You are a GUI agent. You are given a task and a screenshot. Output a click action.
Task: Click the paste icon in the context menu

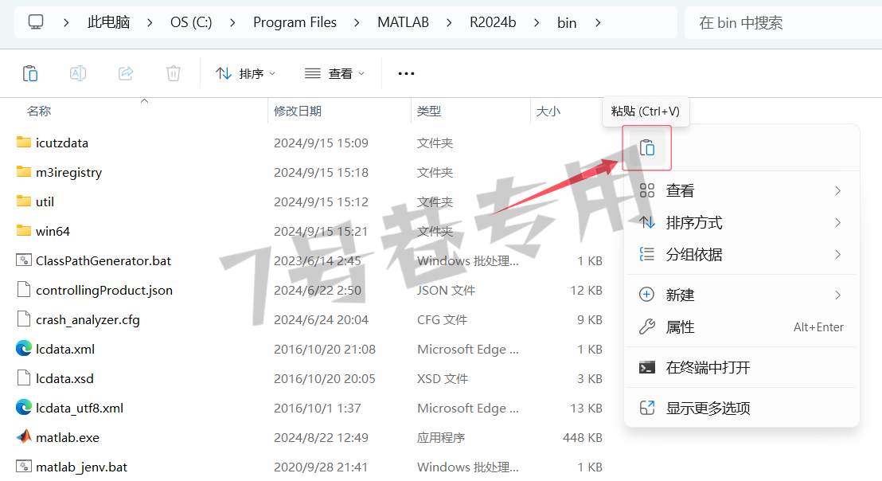647,148
